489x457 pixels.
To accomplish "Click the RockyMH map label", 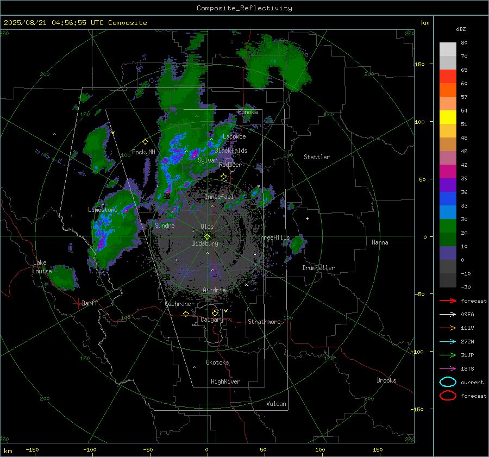I will click(x=143, y=152).
